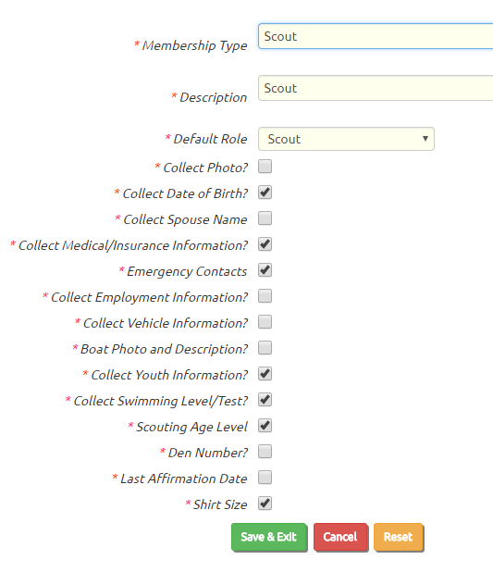The height and width of the screenshot is (572, 493).
Task: Check Collect Vehicle Information option
Action: coord(265,322)
